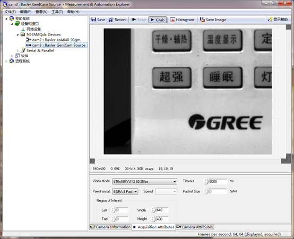
Task: Click the Save Image icon
Action: click(x=202, y=20)
